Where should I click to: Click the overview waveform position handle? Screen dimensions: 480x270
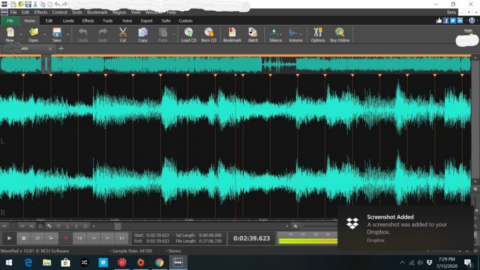tap(46, 64)
